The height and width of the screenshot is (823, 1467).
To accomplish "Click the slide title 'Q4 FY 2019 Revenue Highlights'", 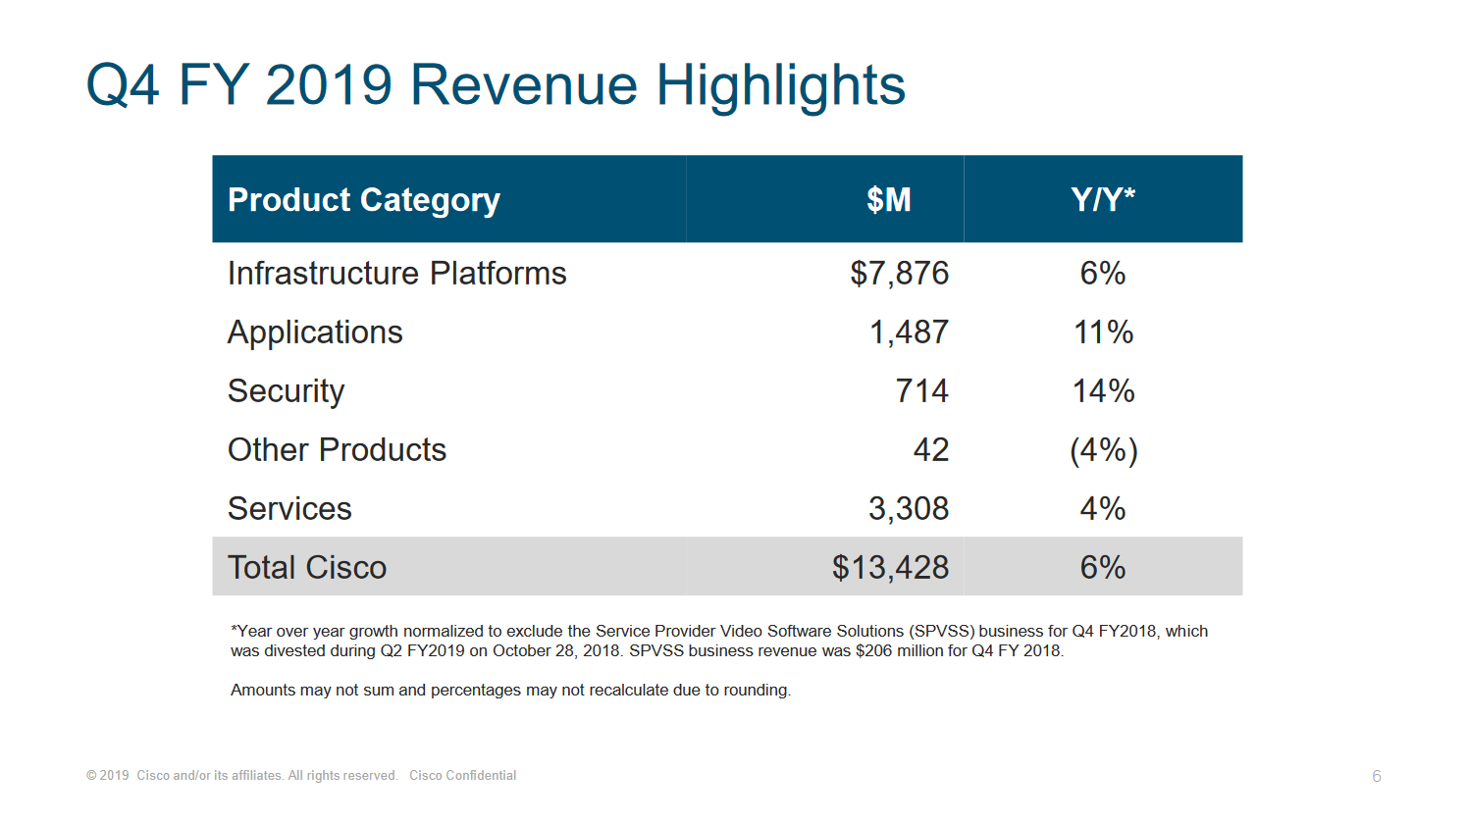I will coord(496,85).
